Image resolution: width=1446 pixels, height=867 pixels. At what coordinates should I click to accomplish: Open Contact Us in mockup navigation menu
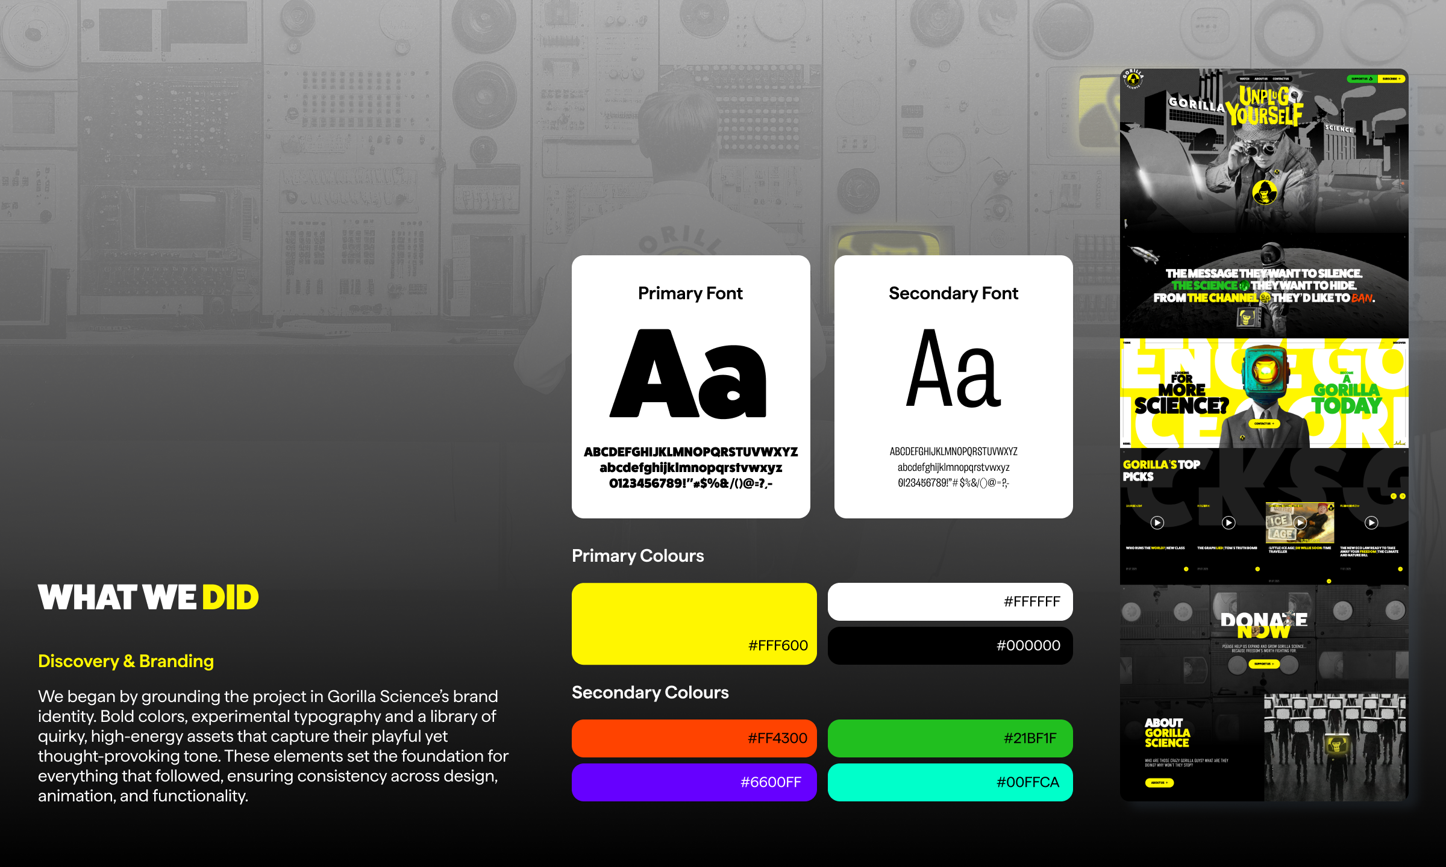(1281, 79)
